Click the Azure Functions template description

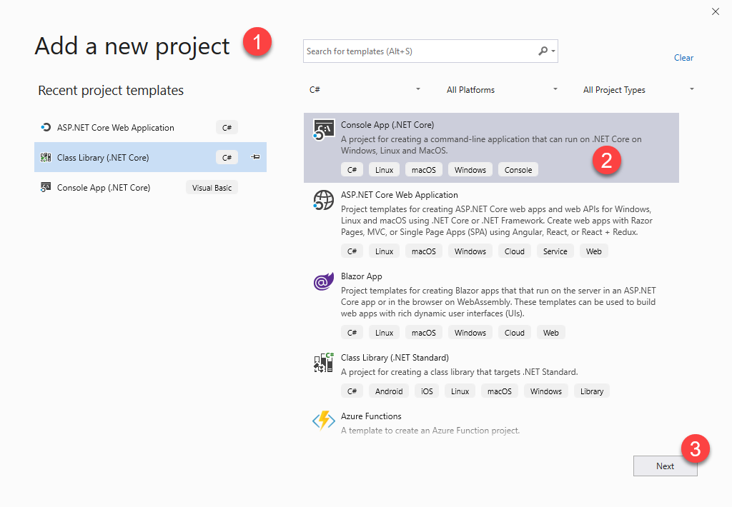[430, 431]
